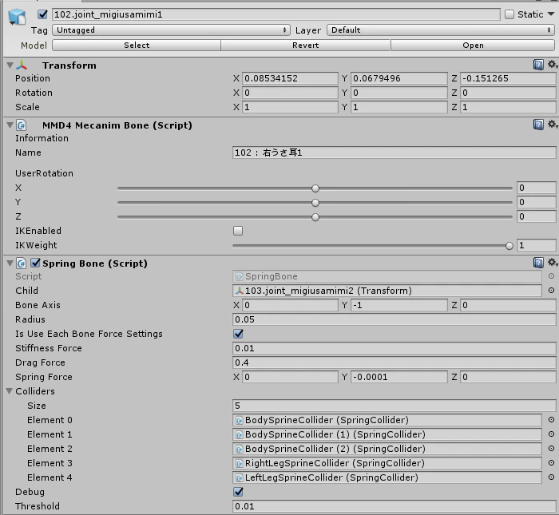
Task: Click Element 2 BodySprineCollider (2) field
Action: pos(387,449)
